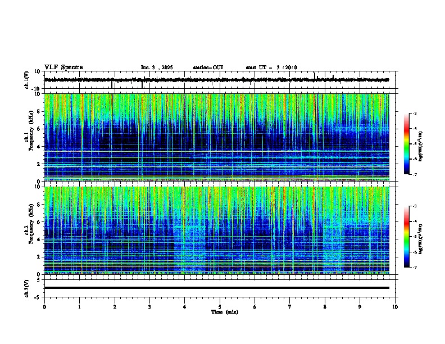Click the 'ch.1(V)' waveform axis label
This screenshot has width=445, height=344.
[27, 80]
